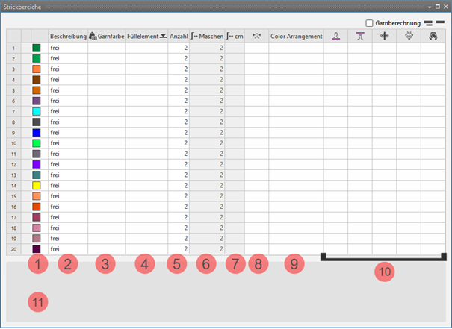
Task: Click the 'frei' description cell in row 1
Action: (x=67, y=48)
